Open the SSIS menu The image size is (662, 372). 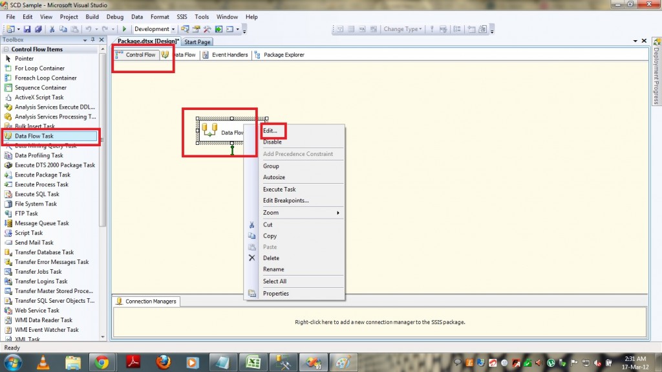coord(182,17)
